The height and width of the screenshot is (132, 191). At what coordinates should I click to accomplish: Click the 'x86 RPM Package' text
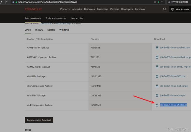click(36, 76)
